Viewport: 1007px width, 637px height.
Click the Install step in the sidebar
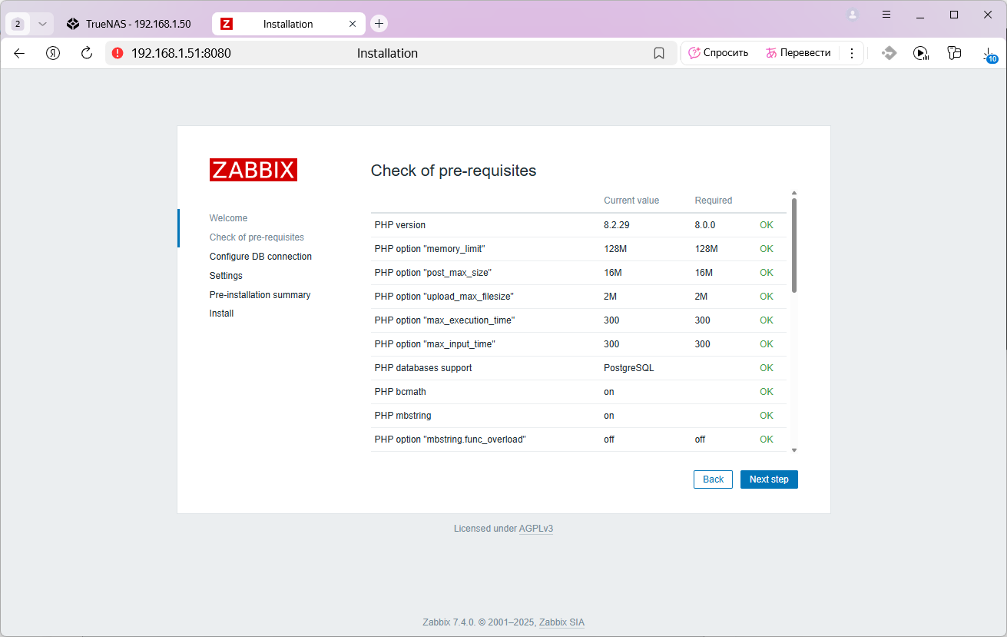pos(221,314)
